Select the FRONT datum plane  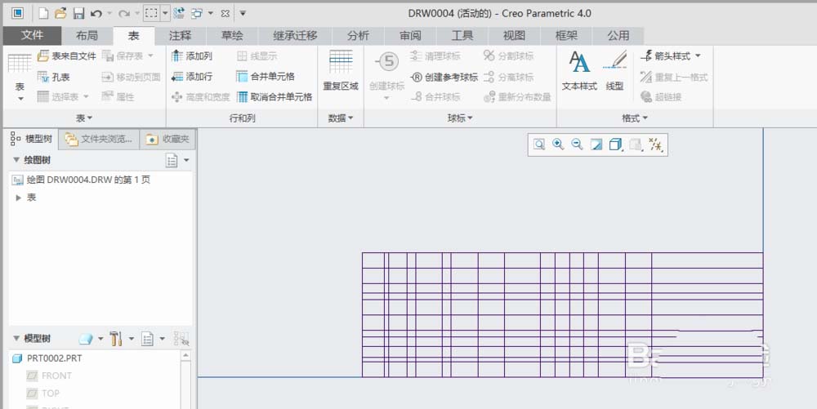pyautogui.click(x=49, y=376)
